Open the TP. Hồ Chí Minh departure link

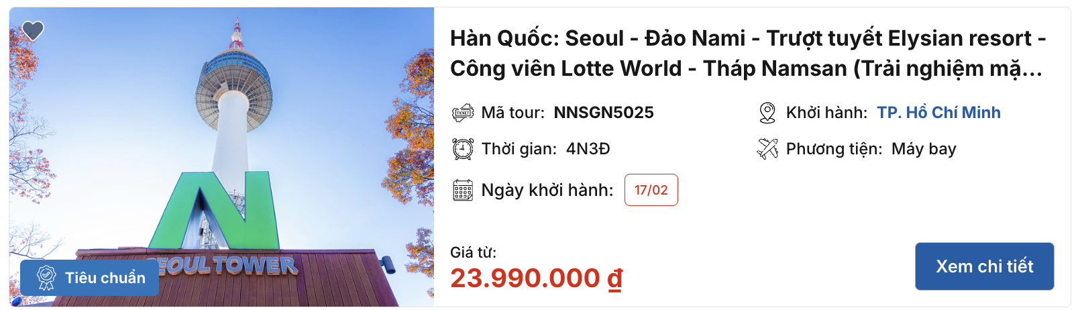pyautogui.click(x=938, y=113)
